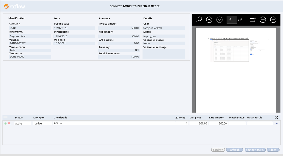Click the Close button
This screenshot has height=156, width=283.
click(273, 150)
